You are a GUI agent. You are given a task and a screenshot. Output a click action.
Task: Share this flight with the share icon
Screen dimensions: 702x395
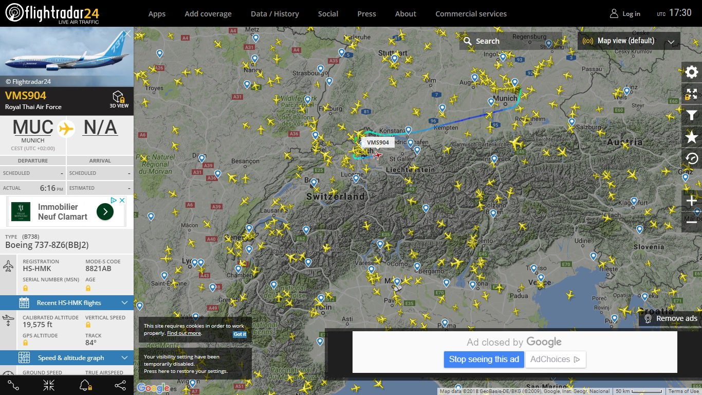120,385
